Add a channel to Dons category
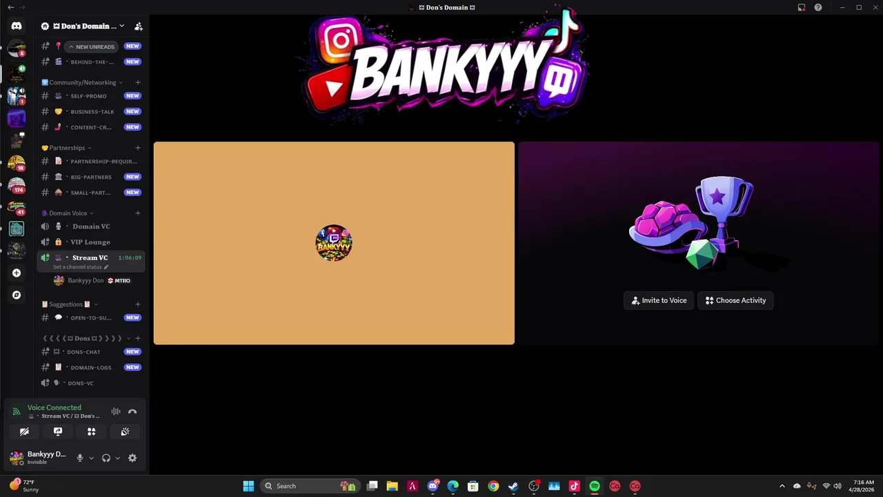The width and height of the screenshot is (883, 497). tap(137, 338)
